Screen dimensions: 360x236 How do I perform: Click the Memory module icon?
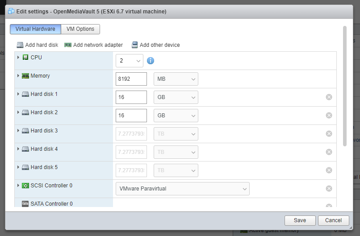coord(25,76)
